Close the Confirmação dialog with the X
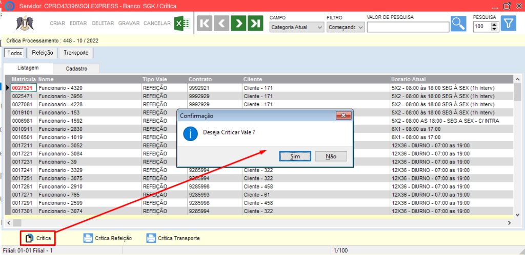Viewport: 525px width, 255px height. click(343, 115)
